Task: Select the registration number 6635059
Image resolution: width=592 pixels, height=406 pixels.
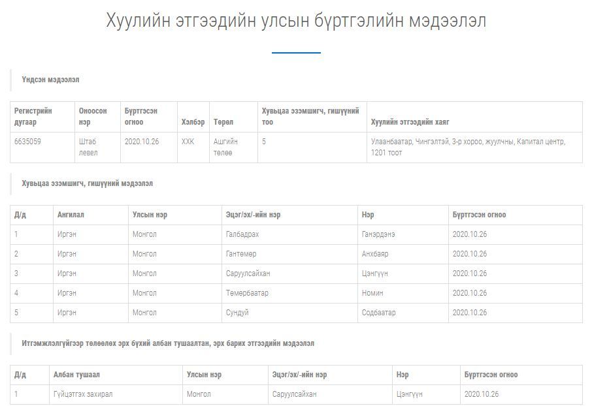Action: click(27, 142)
